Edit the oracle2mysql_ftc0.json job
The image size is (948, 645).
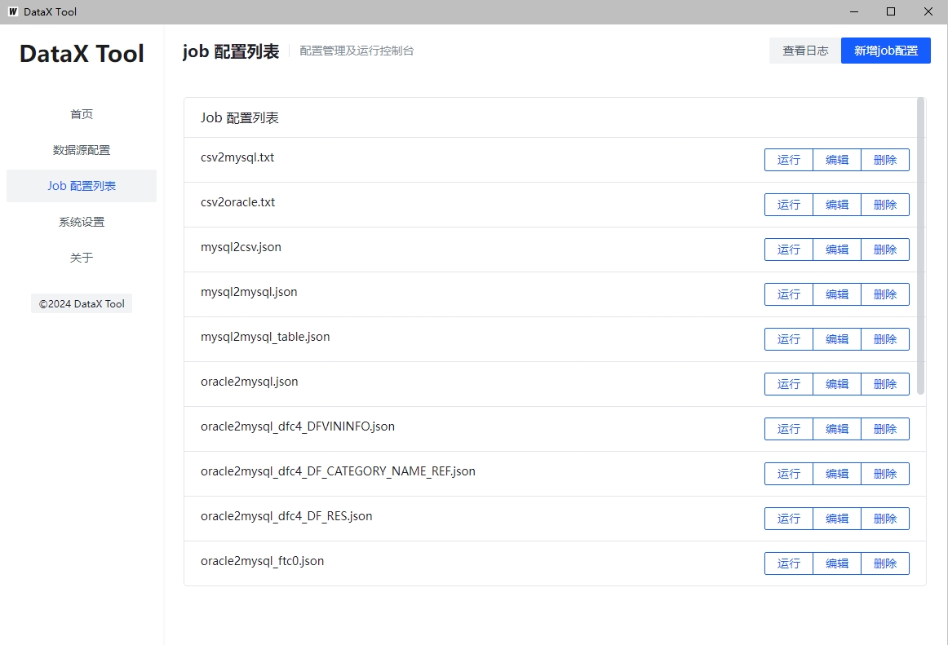(837, 563)
